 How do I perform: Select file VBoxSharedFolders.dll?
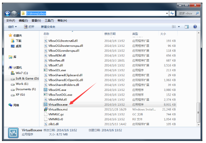pos(63,85)
